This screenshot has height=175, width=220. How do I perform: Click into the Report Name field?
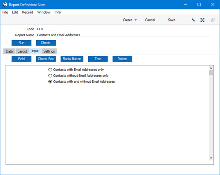123,35
